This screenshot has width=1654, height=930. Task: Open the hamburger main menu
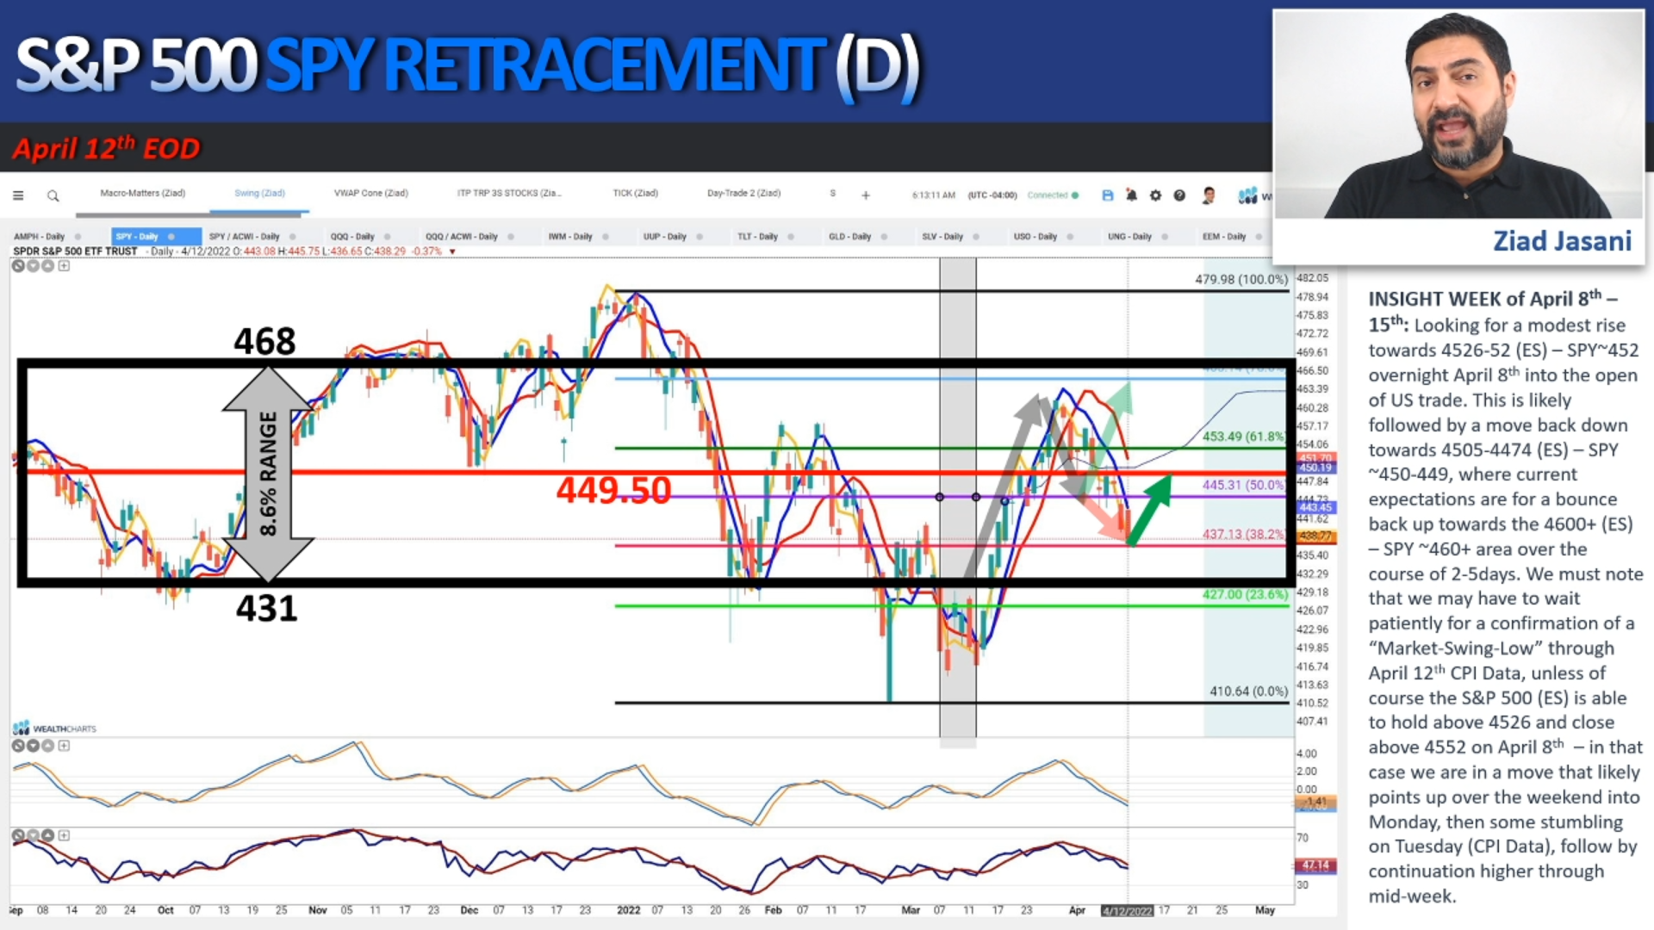[x=17, y=195]
